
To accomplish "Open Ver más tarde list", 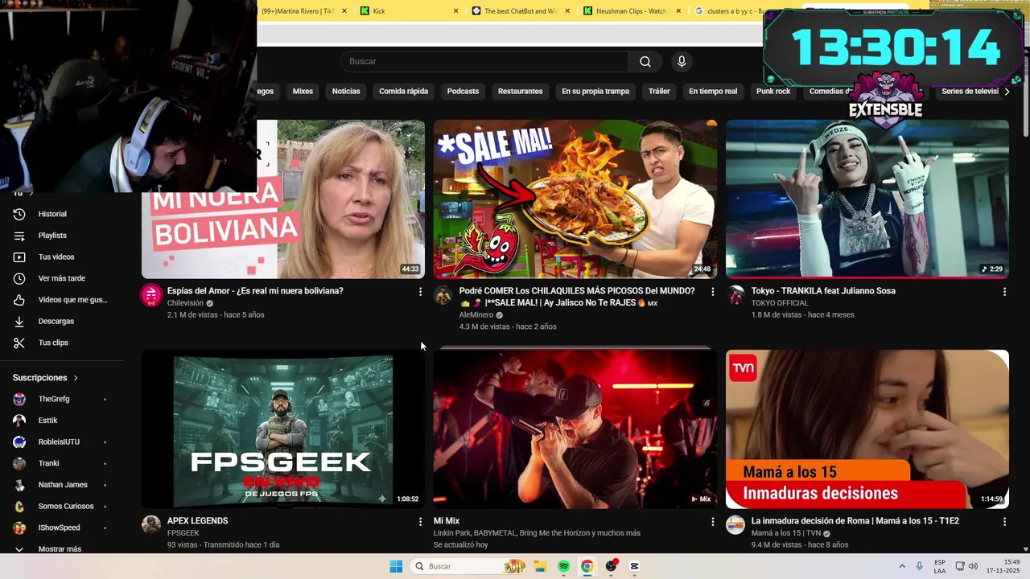I will pos(61,278).
